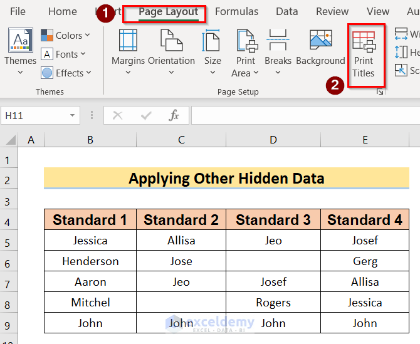
Task: Click the Scale icon
Action: point(401,70)
